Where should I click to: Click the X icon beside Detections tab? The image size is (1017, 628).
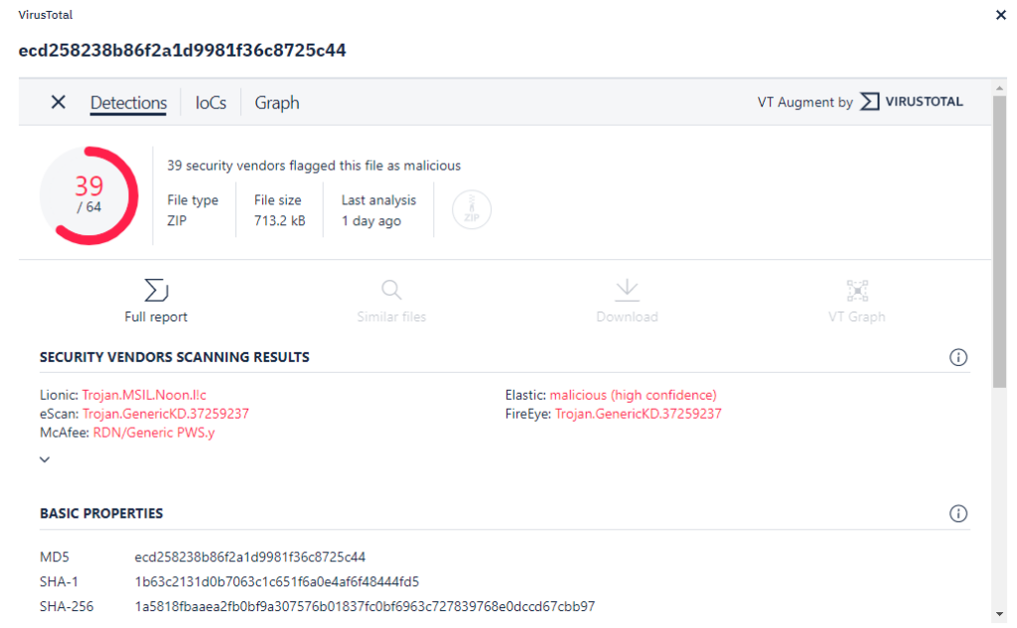click(x=59, y=102)
